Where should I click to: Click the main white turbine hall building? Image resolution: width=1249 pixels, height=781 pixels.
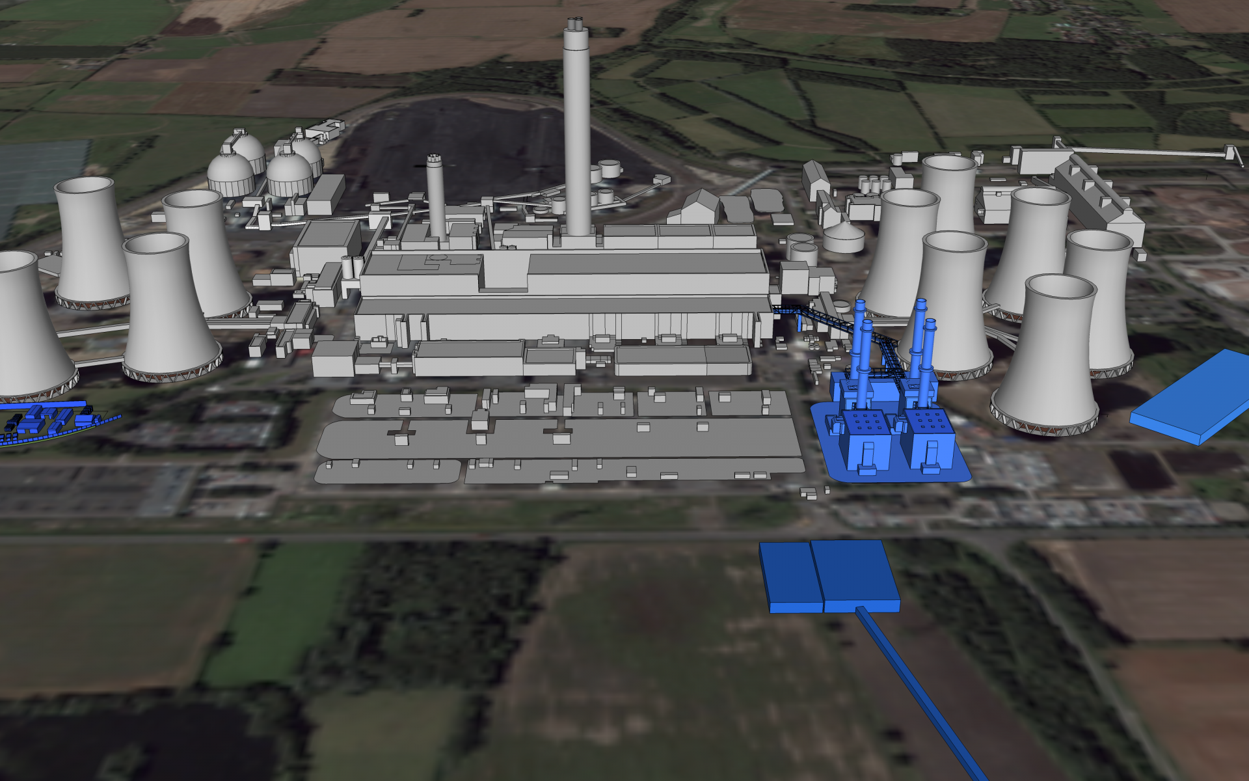pyautogui.click(x=585, y=280)
